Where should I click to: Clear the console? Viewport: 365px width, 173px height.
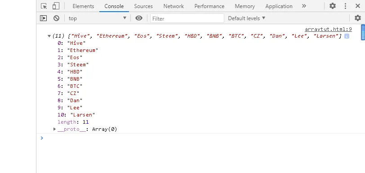coord(56,18)
